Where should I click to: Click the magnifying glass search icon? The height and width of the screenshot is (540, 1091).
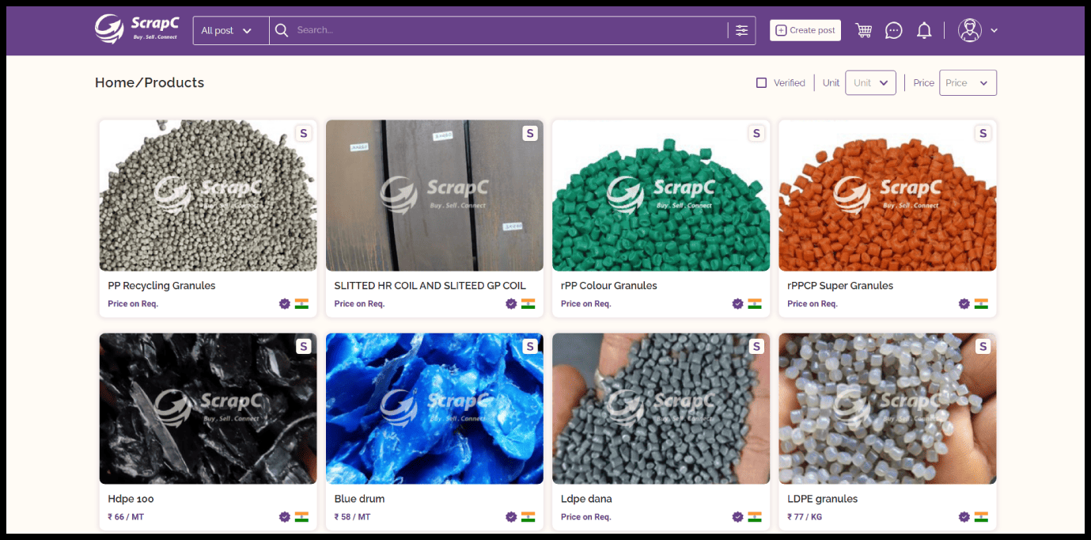click(281, 30)
